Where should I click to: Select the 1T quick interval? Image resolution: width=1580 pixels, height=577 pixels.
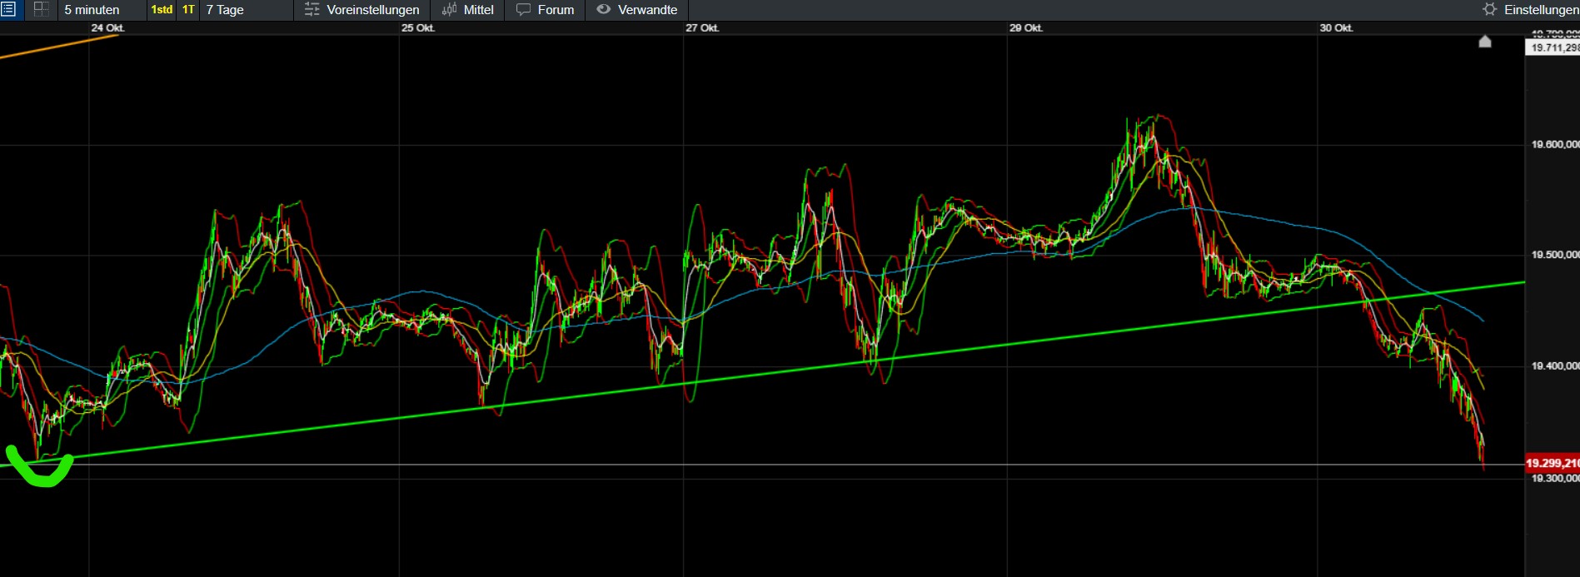(188, 10)
